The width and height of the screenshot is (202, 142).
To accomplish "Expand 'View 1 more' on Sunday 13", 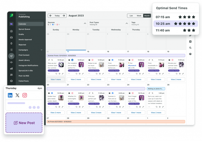I will click(x=56, y=79).
